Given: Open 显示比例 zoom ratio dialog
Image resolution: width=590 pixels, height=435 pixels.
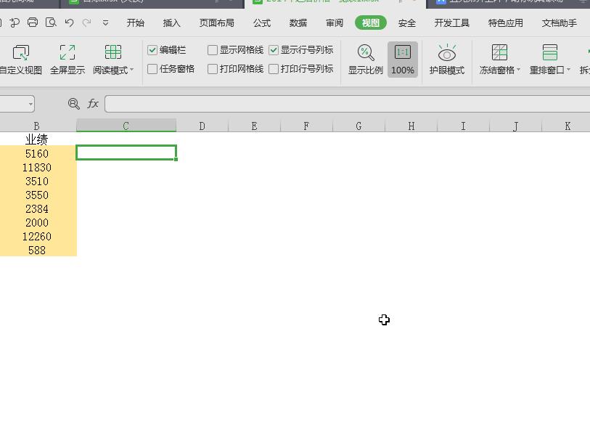Looking at the screenshot, I should point(364,58).
